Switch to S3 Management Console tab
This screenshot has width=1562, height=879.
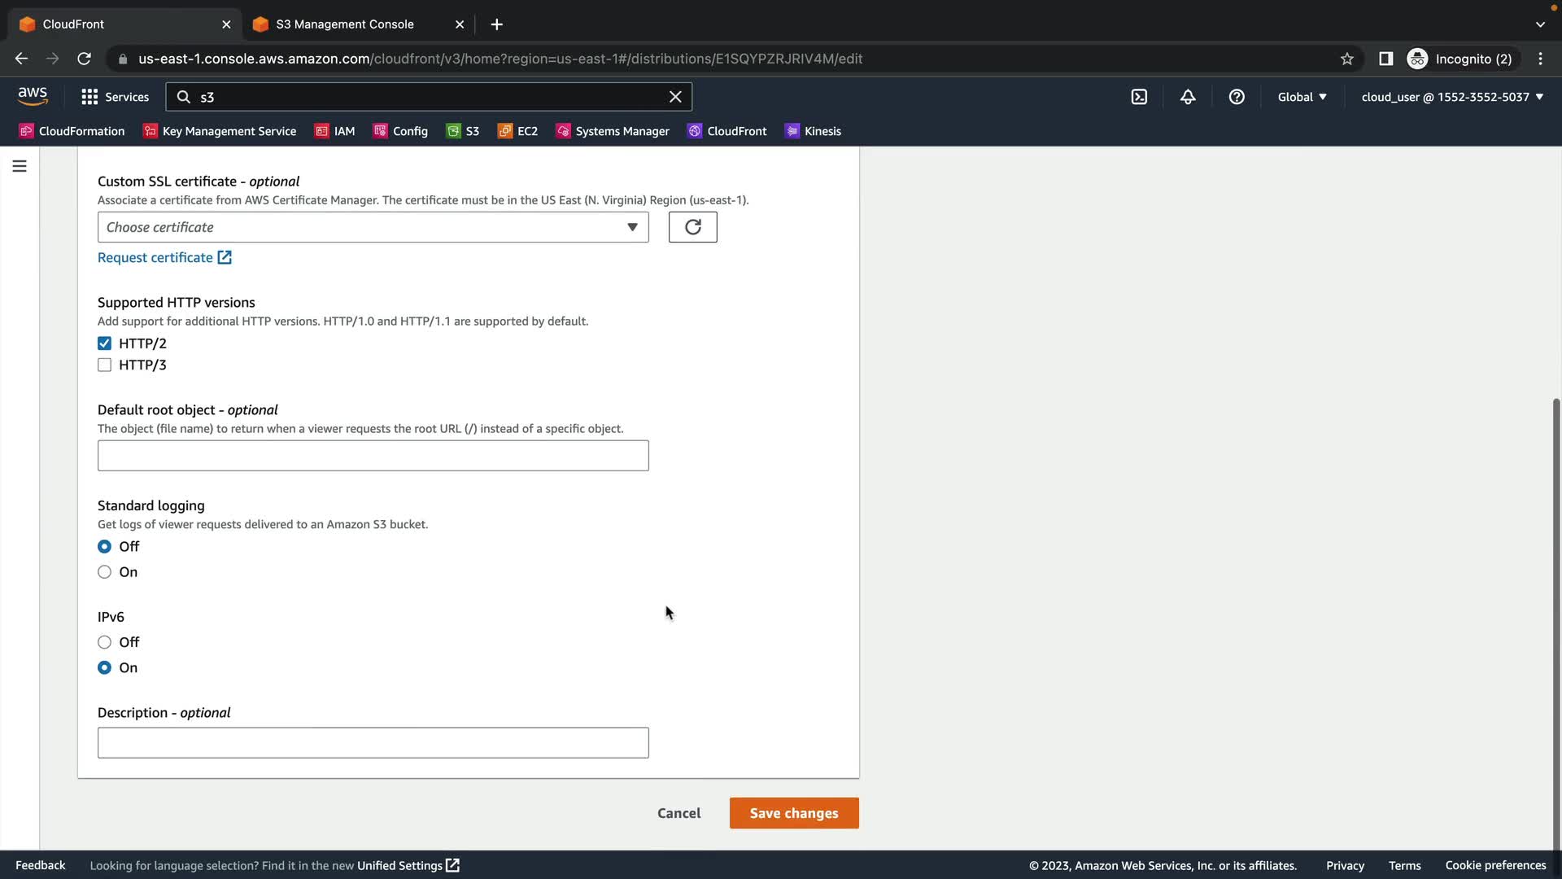click(345, 24)
